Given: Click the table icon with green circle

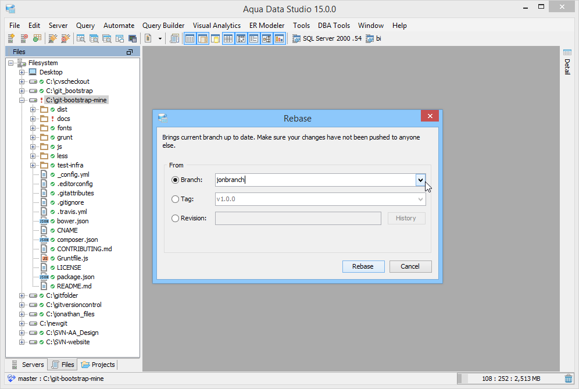Looking at the screenshot, I should tap(37, 38).
